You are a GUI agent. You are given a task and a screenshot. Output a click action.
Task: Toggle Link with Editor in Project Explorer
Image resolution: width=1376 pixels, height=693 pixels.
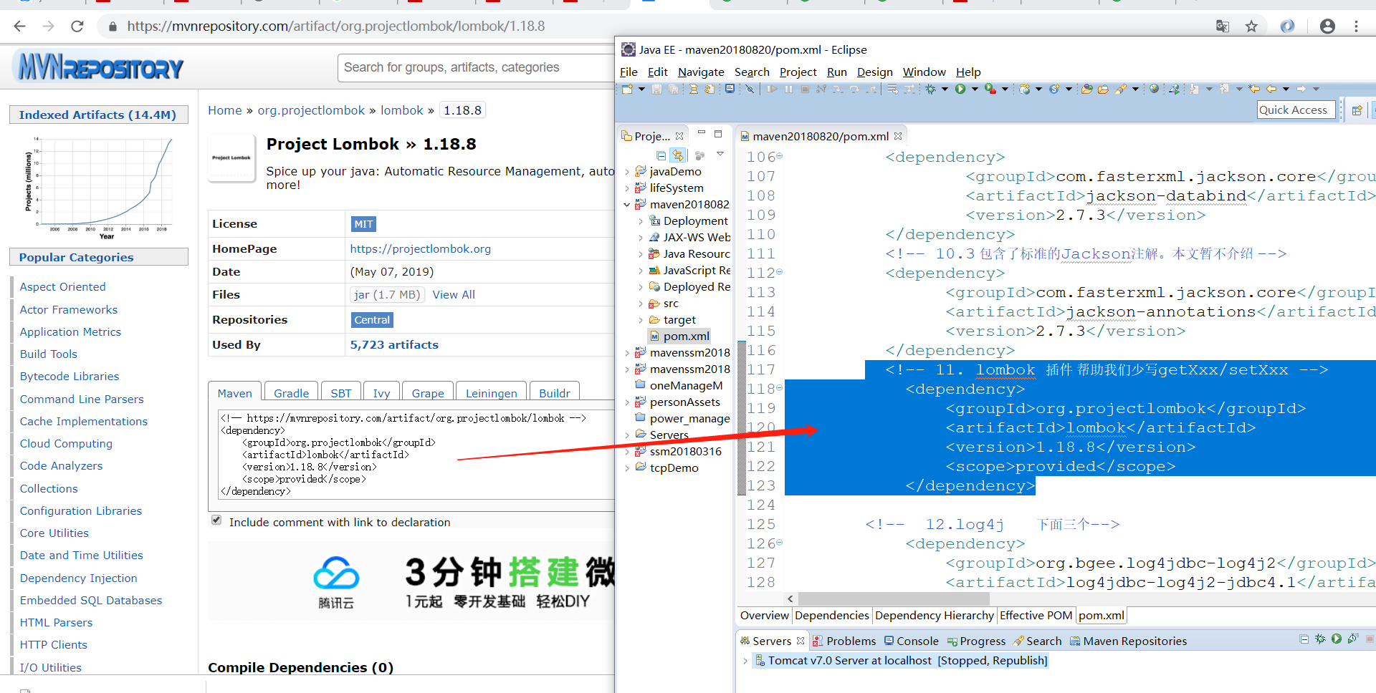(x=678, y=155)
